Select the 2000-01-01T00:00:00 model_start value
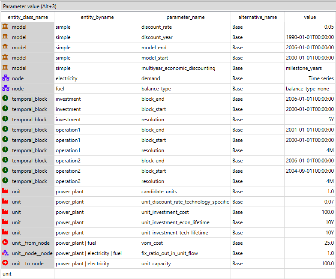The image size is (336, 279). click(x=310, y=58)
